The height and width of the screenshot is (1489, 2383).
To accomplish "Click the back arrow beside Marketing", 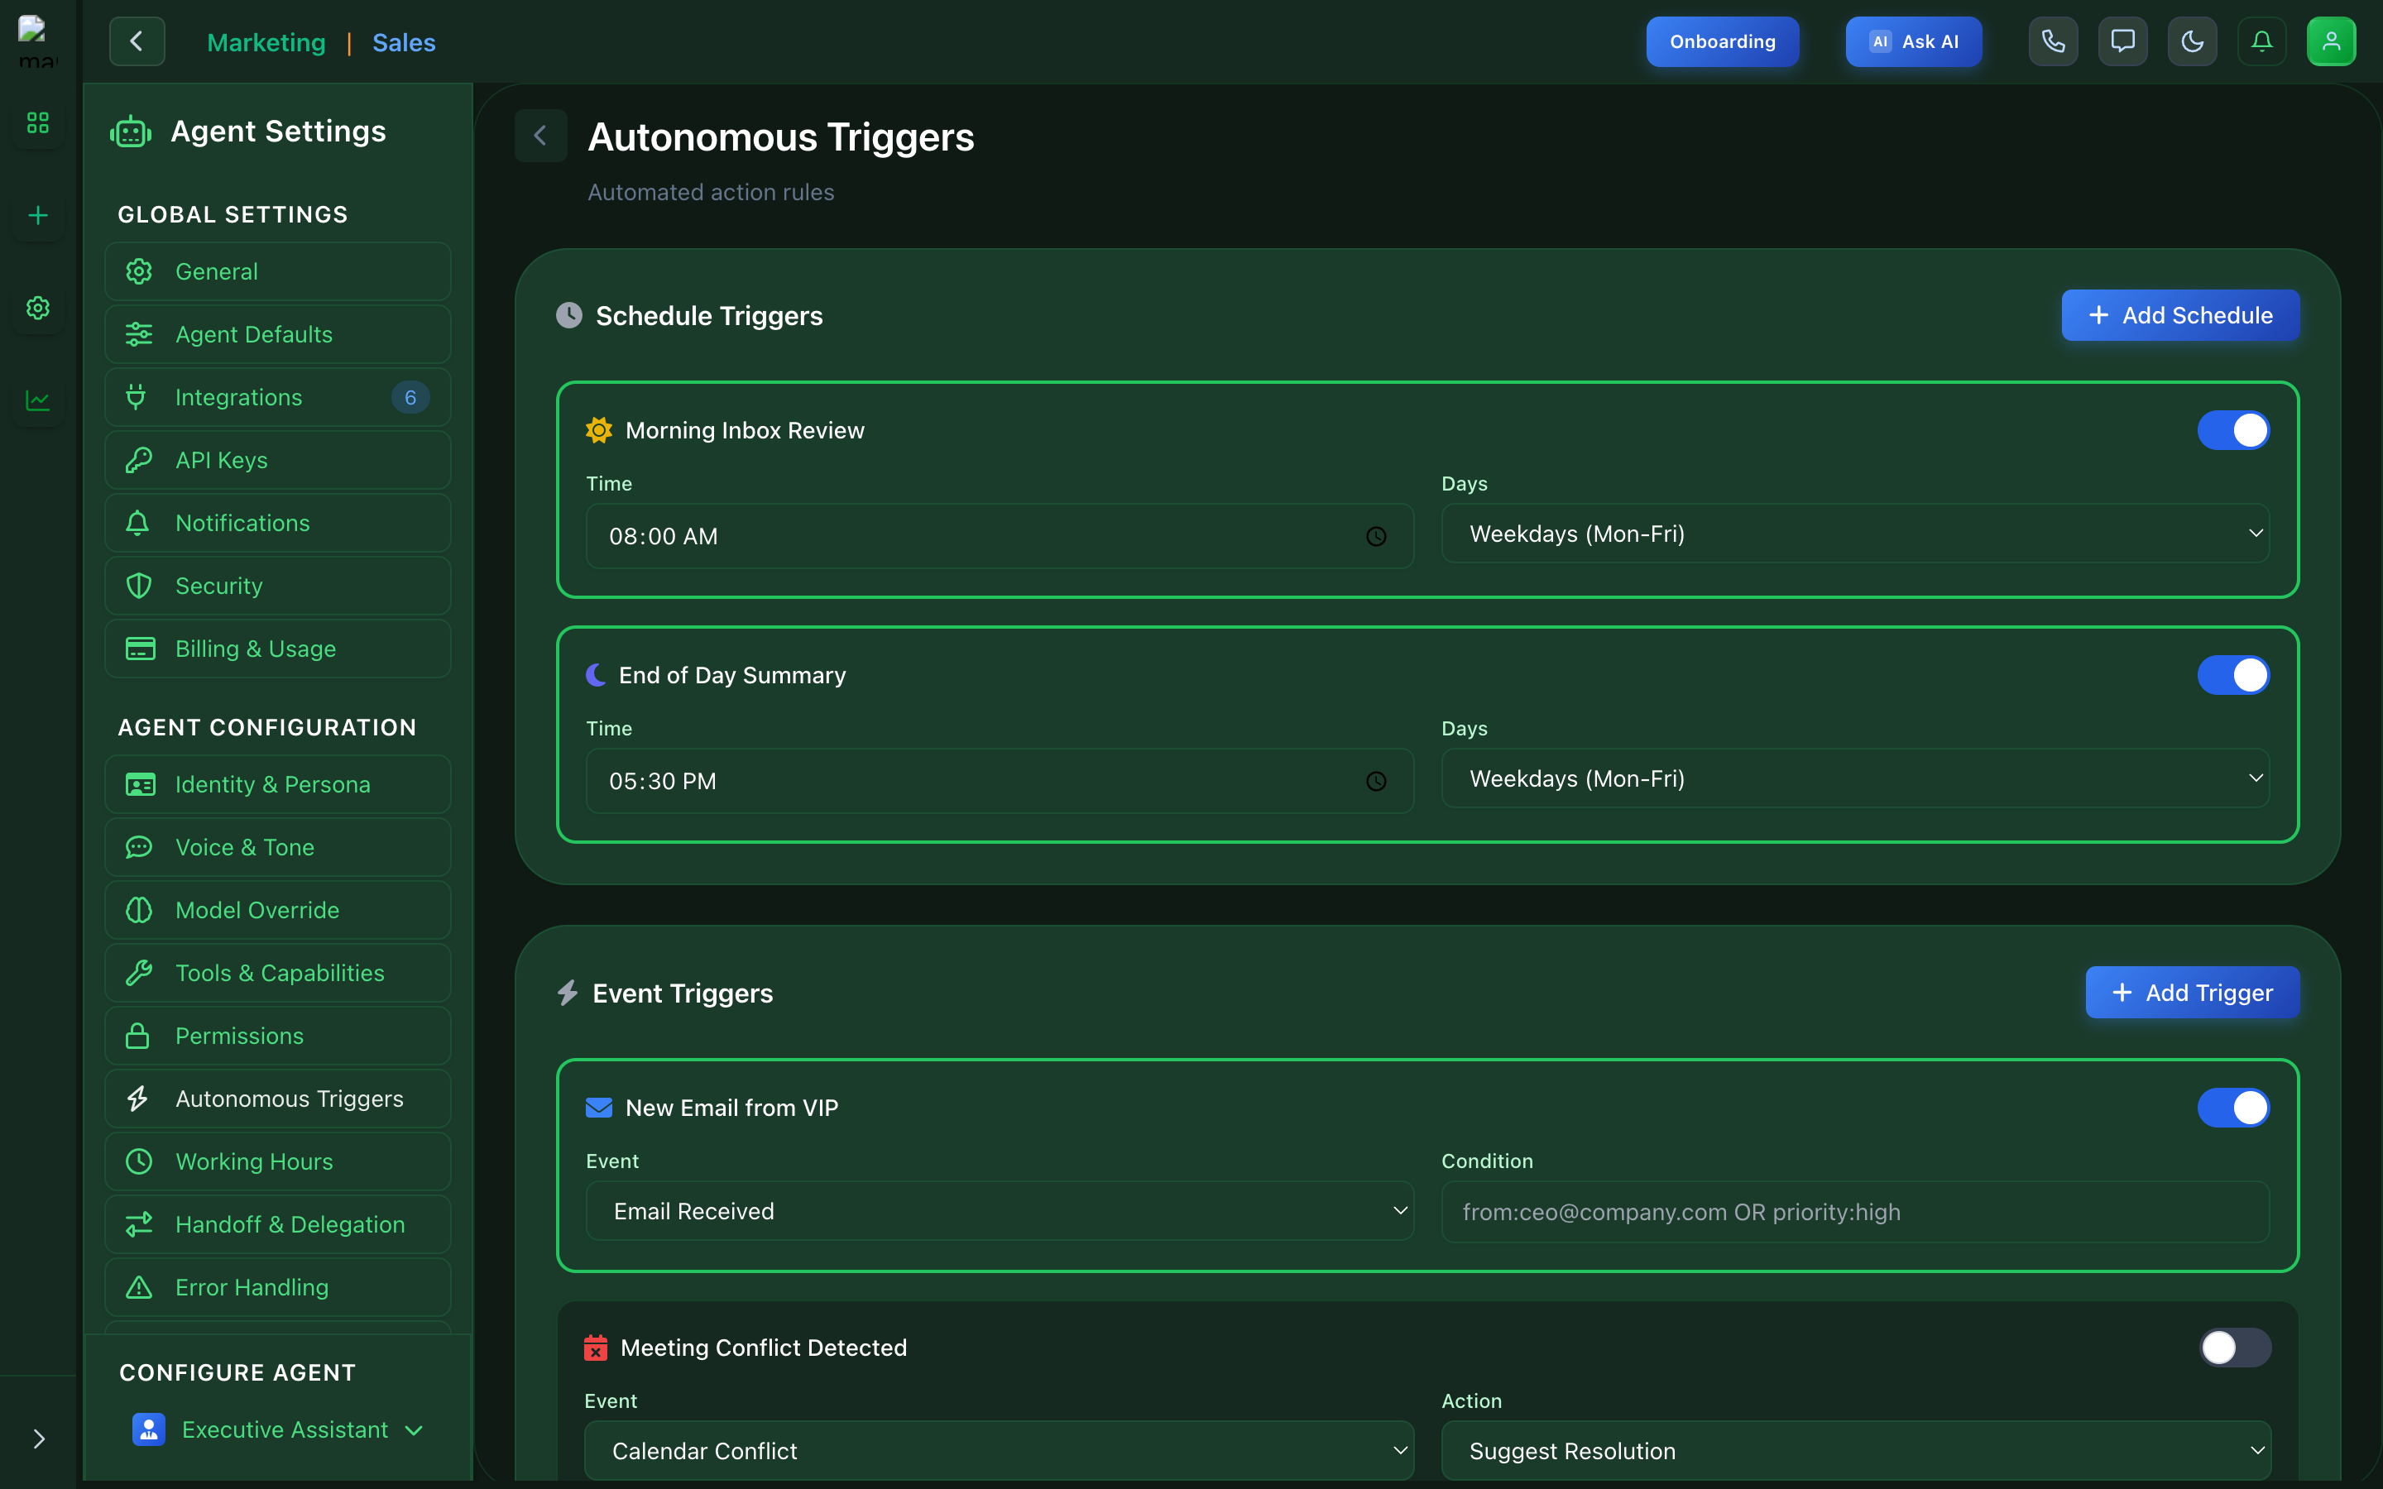I will (137, 41).
